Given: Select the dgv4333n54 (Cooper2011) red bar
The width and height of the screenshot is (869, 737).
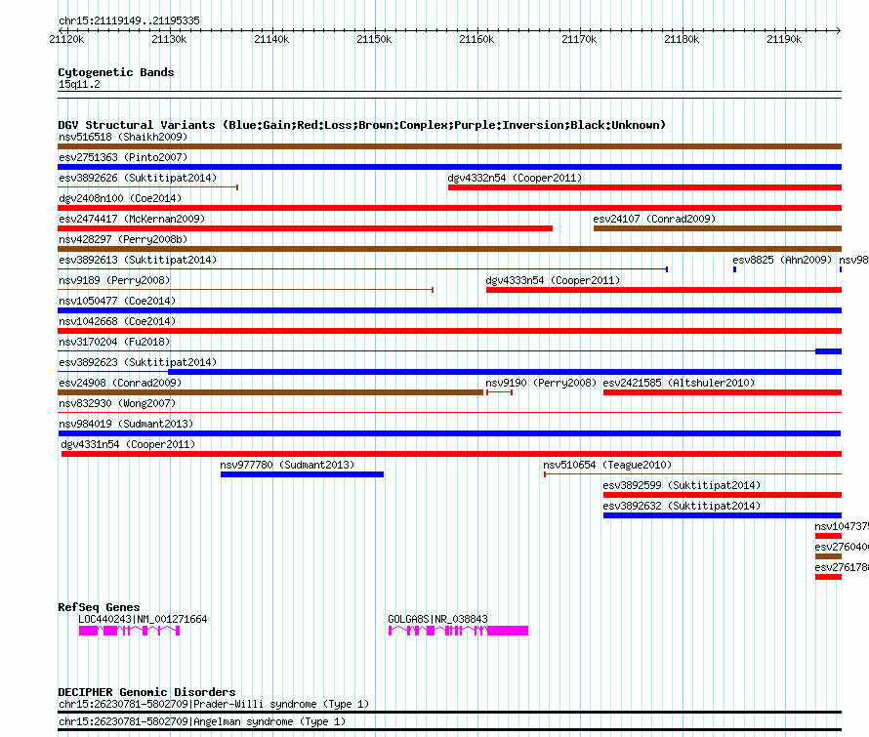Looking at the screenshot, I should tap(664, 290).
